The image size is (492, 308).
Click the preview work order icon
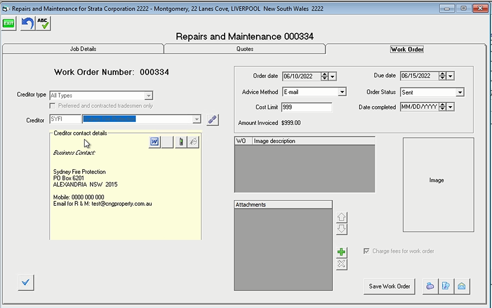446,286
